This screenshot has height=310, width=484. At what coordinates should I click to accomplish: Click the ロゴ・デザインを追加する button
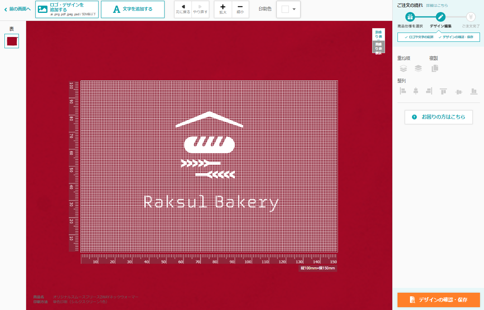coord(67,9)
